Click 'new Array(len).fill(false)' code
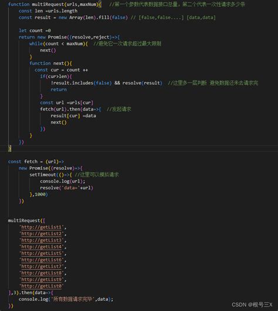Viewport: 278px width, 311px height. tap(93, 18)
